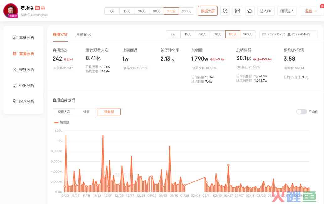The image size is (324, 204).
Task: Click the 直播分析 sidebar icon
Action: 14,54
